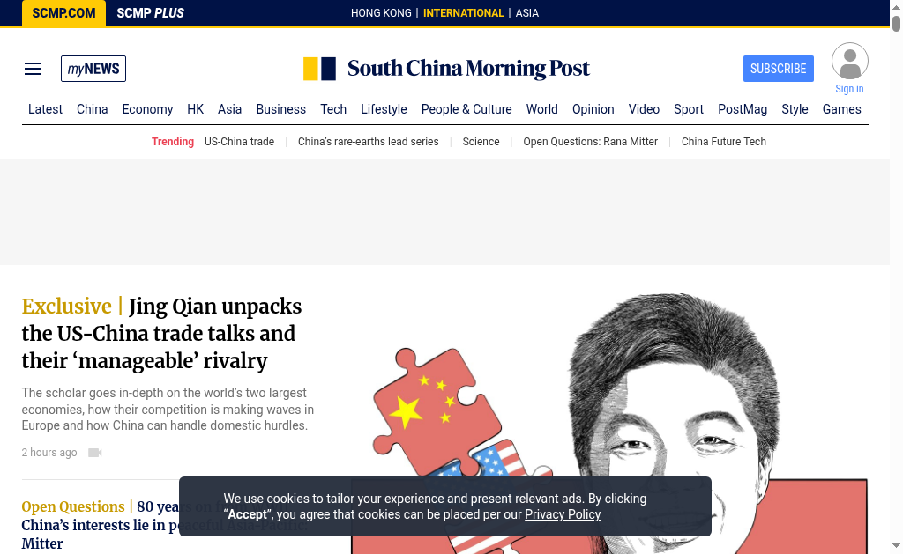The height and width of the screenshot is (554, 903).
Task: Open the People & Culture section
Action: coord(466,109)
